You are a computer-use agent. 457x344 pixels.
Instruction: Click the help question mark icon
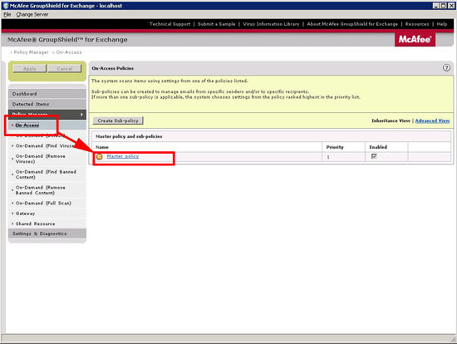pos(446,68)
